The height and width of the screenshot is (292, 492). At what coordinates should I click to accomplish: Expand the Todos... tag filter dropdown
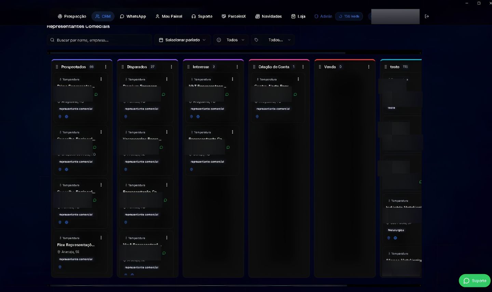point(273,40)
